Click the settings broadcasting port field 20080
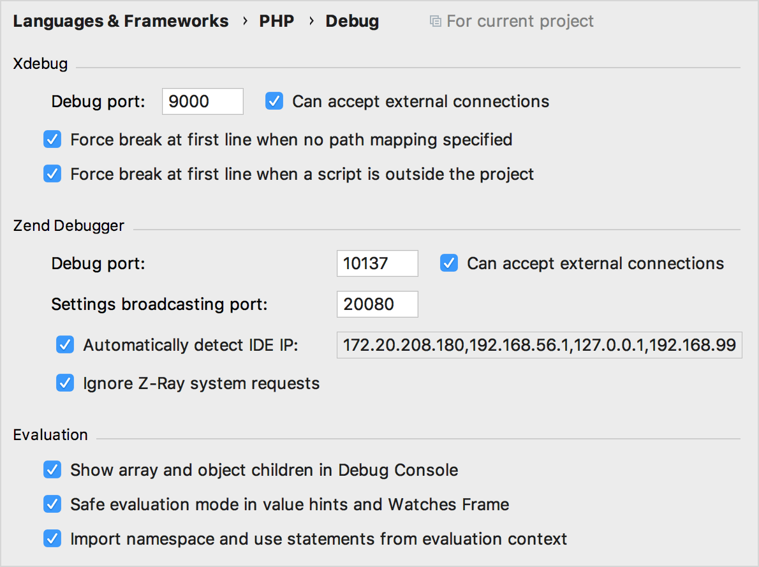Image resolution: width=759 pixels, height=567 pixels. pyautogui.click(x=378, y=304)
